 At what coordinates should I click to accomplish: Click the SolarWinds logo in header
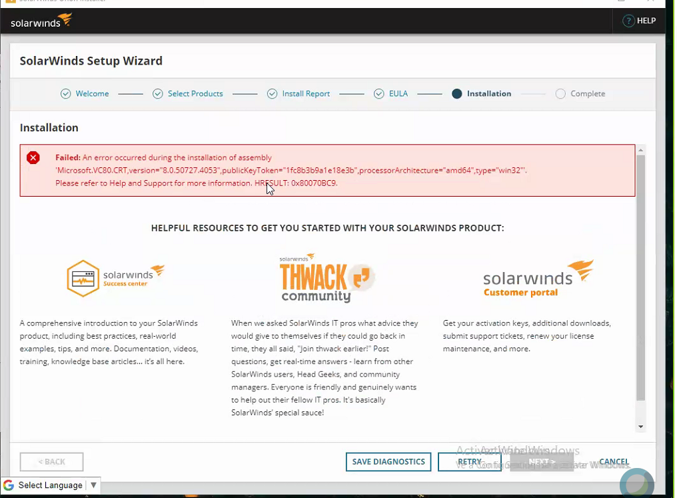click(41, 20)
